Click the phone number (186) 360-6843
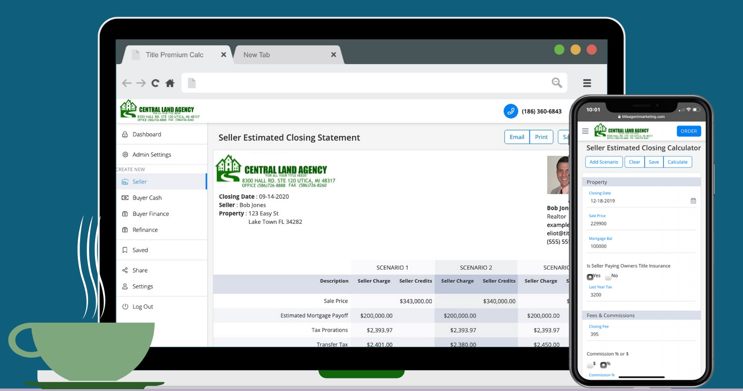This screenshot has width=743, height=391. pos(542,111)
